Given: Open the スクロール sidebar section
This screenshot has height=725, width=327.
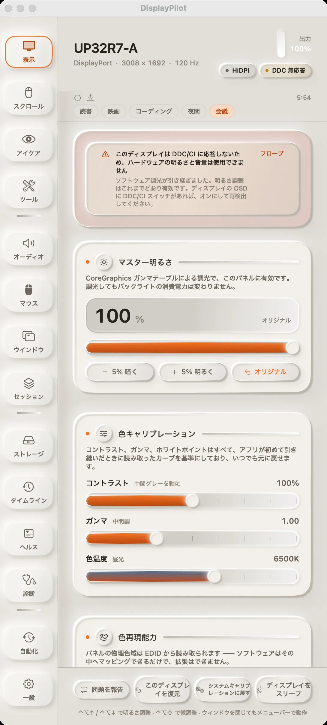Looking at the screenshot, I should pyautogui.click(x=29, y=98).
